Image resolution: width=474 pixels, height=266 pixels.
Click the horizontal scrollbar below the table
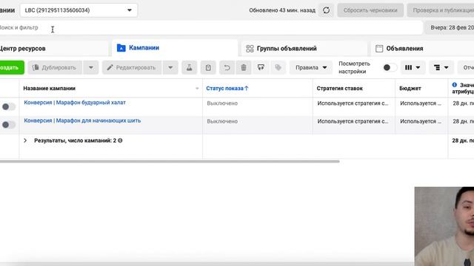point(170,161)
